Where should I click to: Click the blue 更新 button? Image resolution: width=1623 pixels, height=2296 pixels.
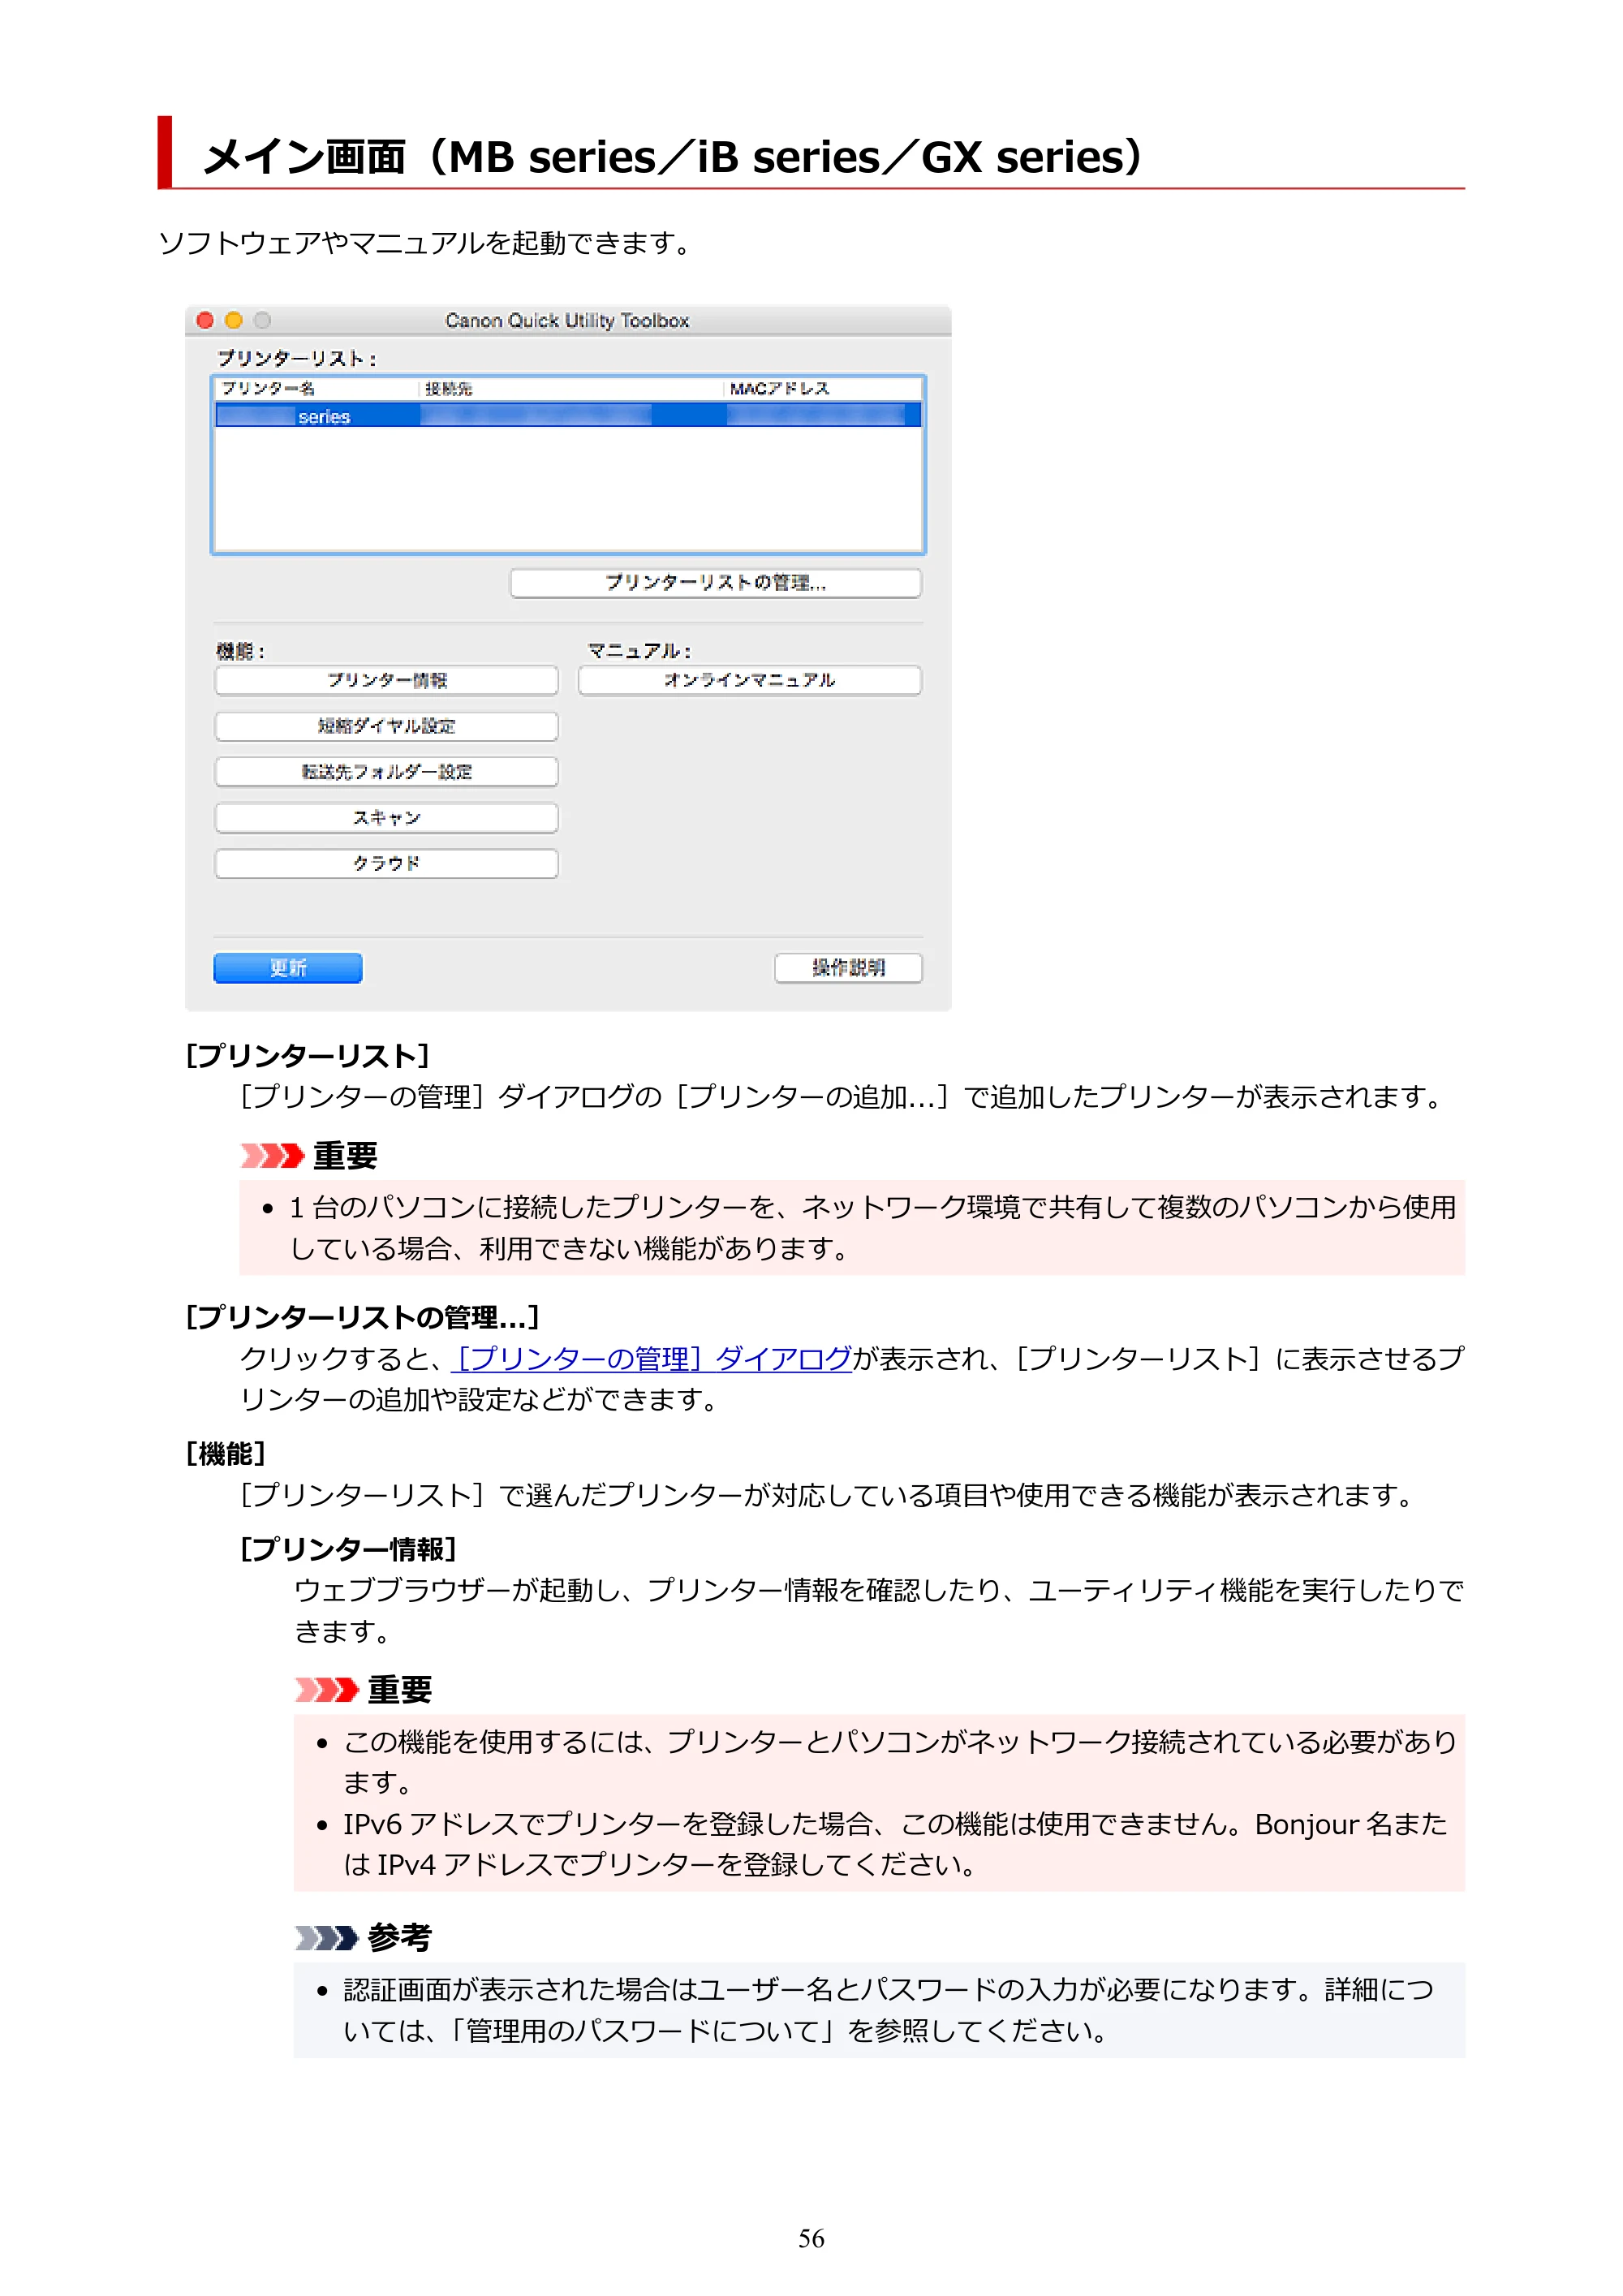point(288,968)
